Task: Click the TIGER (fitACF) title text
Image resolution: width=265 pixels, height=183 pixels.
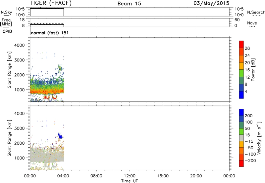Action: pos(51,3)
